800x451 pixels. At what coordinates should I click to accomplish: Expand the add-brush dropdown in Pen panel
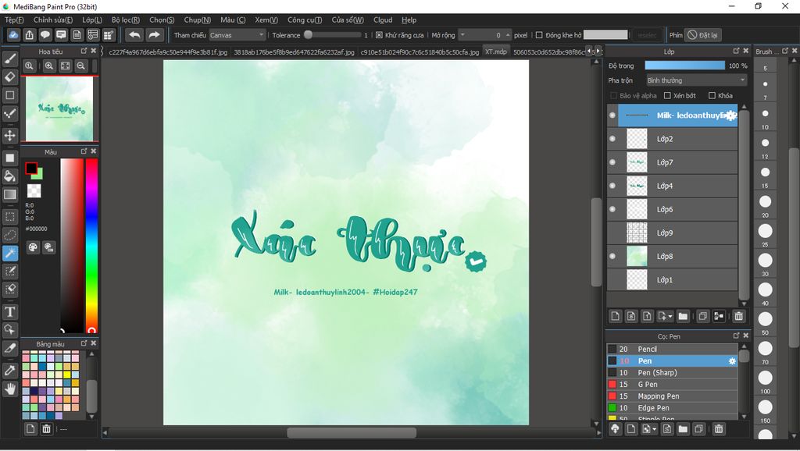point(654,430)
